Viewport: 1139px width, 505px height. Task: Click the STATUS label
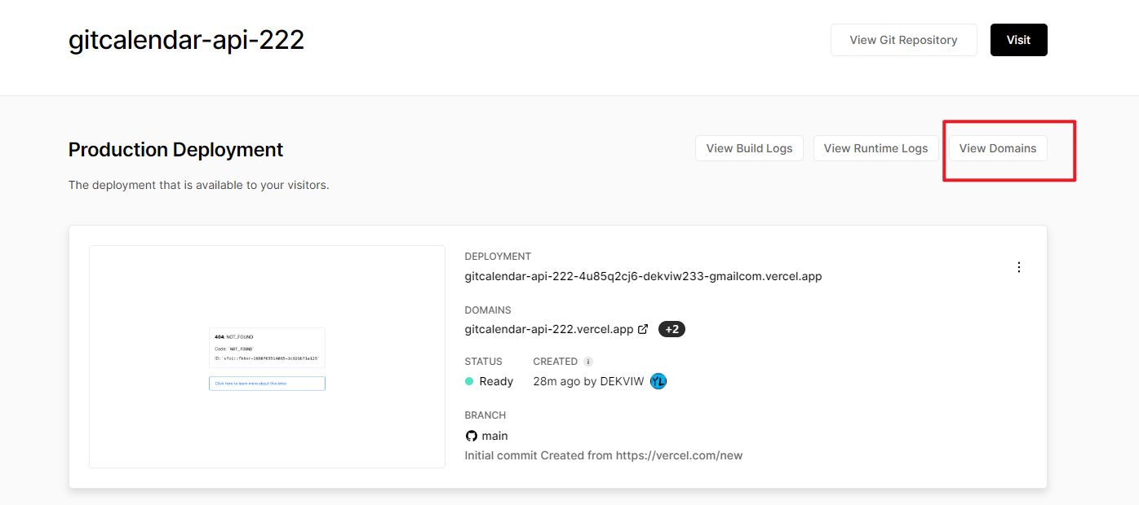[484, 362]
